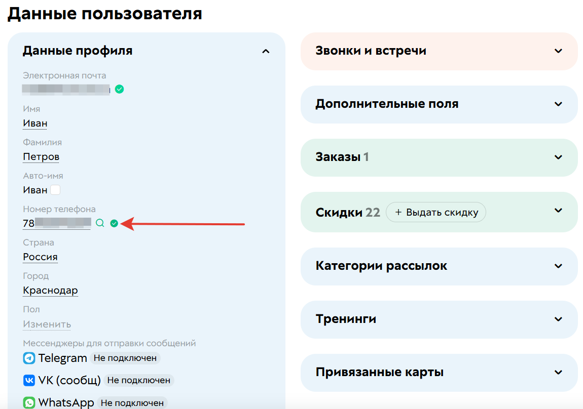Click the magnifier icon beside the phone number

tap(100, 223)
